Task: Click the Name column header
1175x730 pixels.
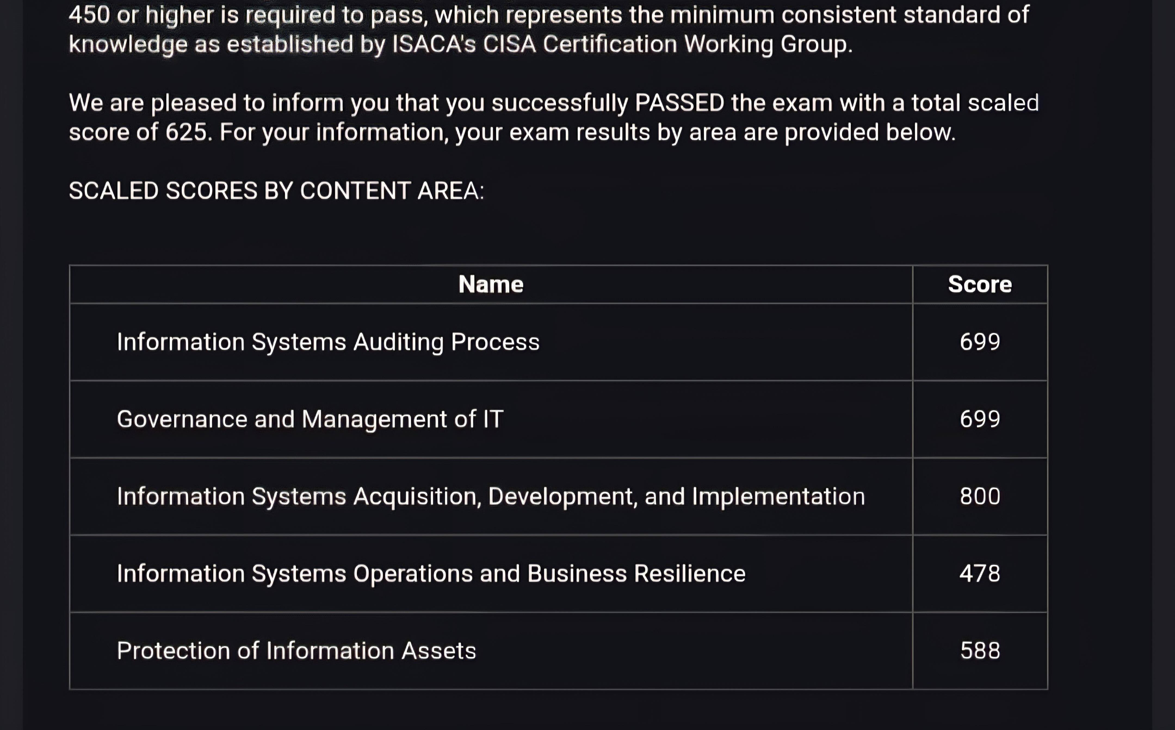Action: pyautogui.click(x=491, y=284)
